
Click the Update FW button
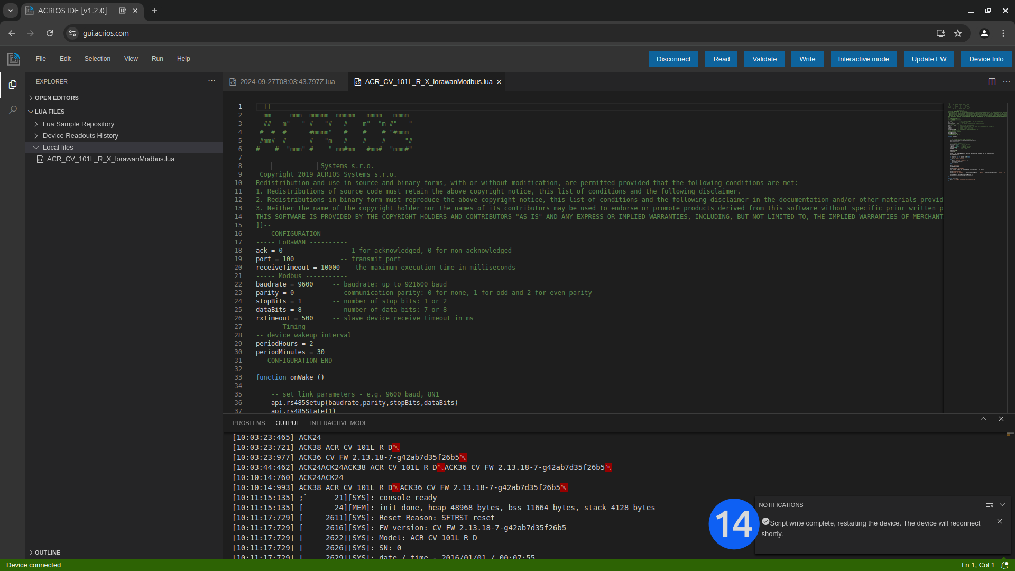pos(928,59)
